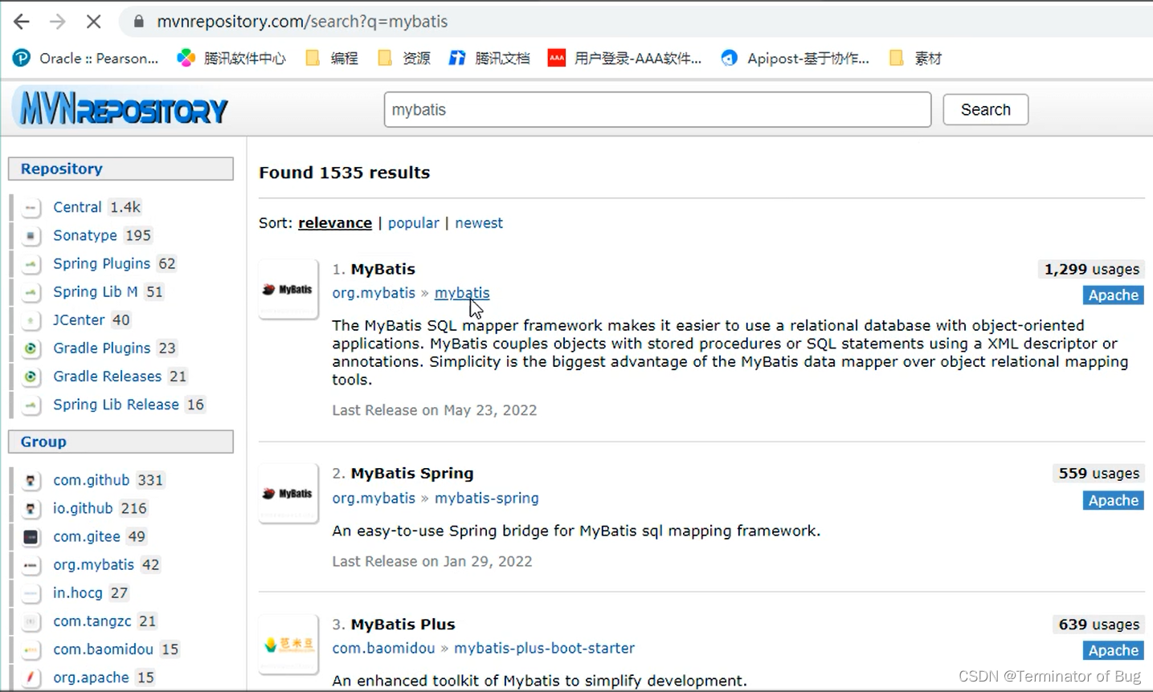Filter by Spring Plugins link
This screenshot has height=692, width=1153.
coord(101,263)
